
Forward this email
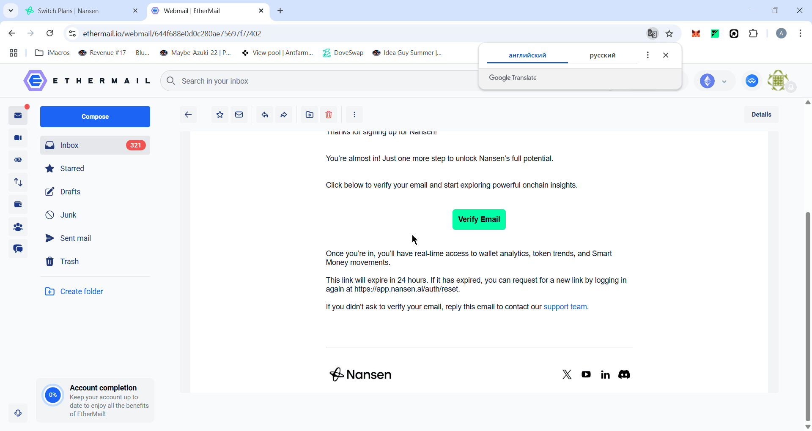click(x=284, y=115)
